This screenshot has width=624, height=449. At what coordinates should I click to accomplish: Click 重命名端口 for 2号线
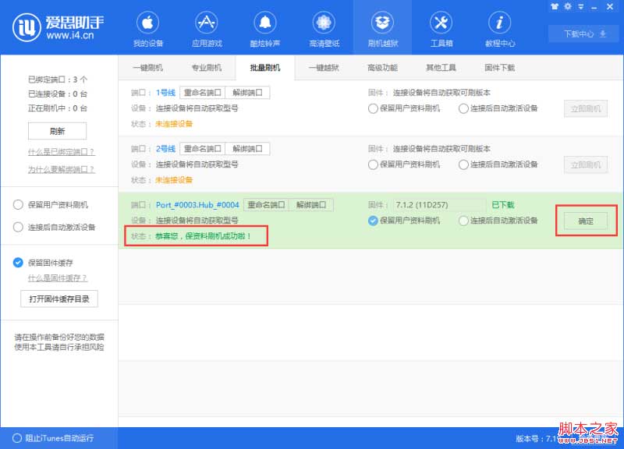[x=203, y=149]
